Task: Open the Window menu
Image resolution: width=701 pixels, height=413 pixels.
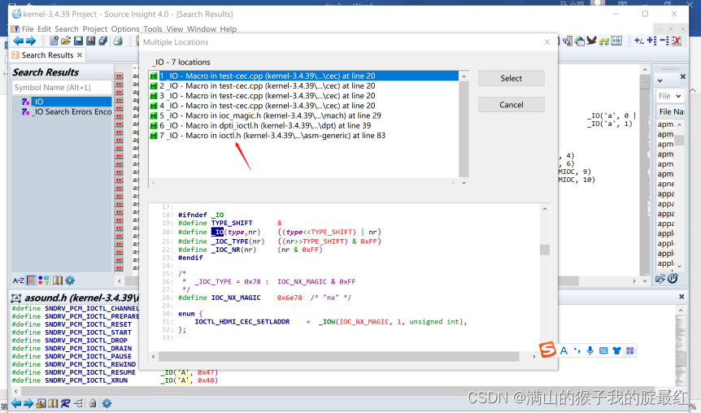Action: pyautogui.click(x=202, y=29)
